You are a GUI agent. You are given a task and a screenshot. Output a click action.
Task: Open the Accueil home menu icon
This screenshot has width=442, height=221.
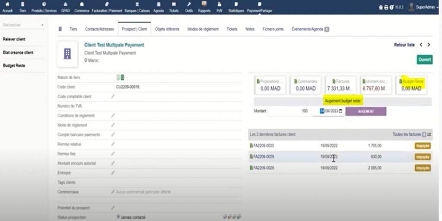coord(7,4)
